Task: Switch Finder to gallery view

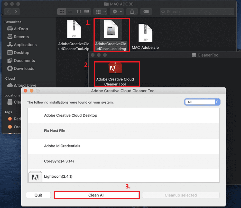Action: pyautogui.click(x=87, y=12)
